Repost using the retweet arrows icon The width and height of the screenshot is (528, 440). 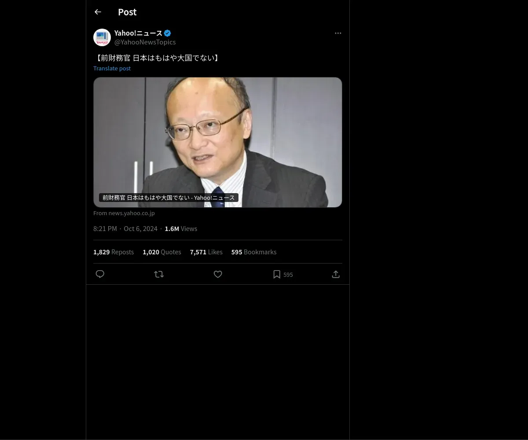[x=159, y=274]
